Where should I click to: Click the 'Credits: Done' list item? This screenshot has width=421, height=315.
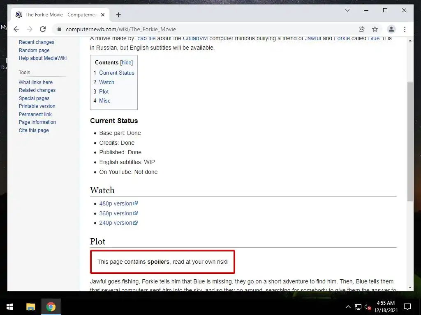[x=117, y=143]
